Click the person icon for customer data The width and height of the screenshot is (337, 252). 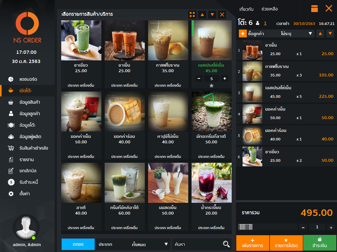11,114
